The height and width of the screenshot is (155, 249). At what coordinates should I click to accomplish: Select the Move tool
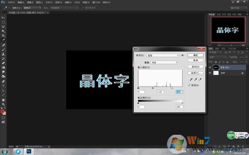coord(3,18)
